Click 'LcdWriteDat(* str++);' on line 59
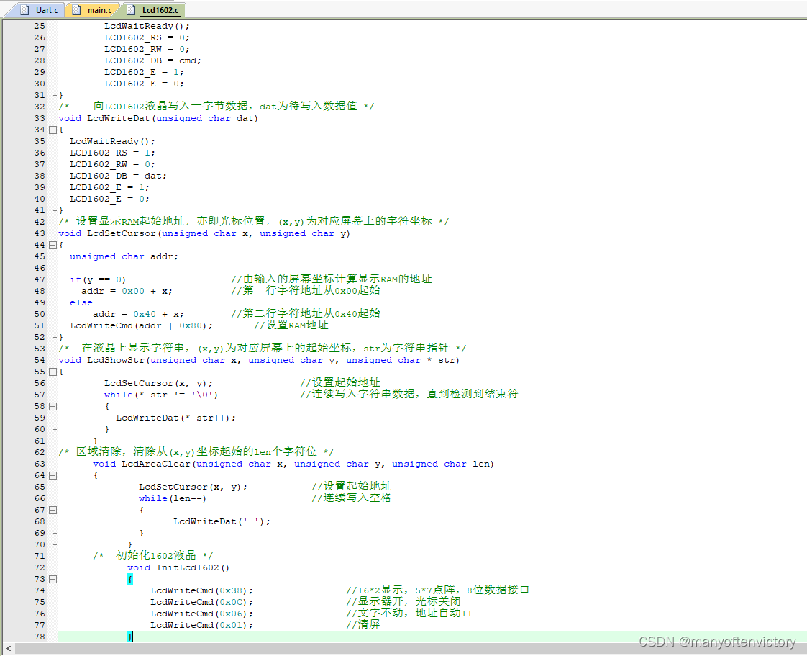The width and height of the screenshot is (807, 656). (x=175, y=418)
